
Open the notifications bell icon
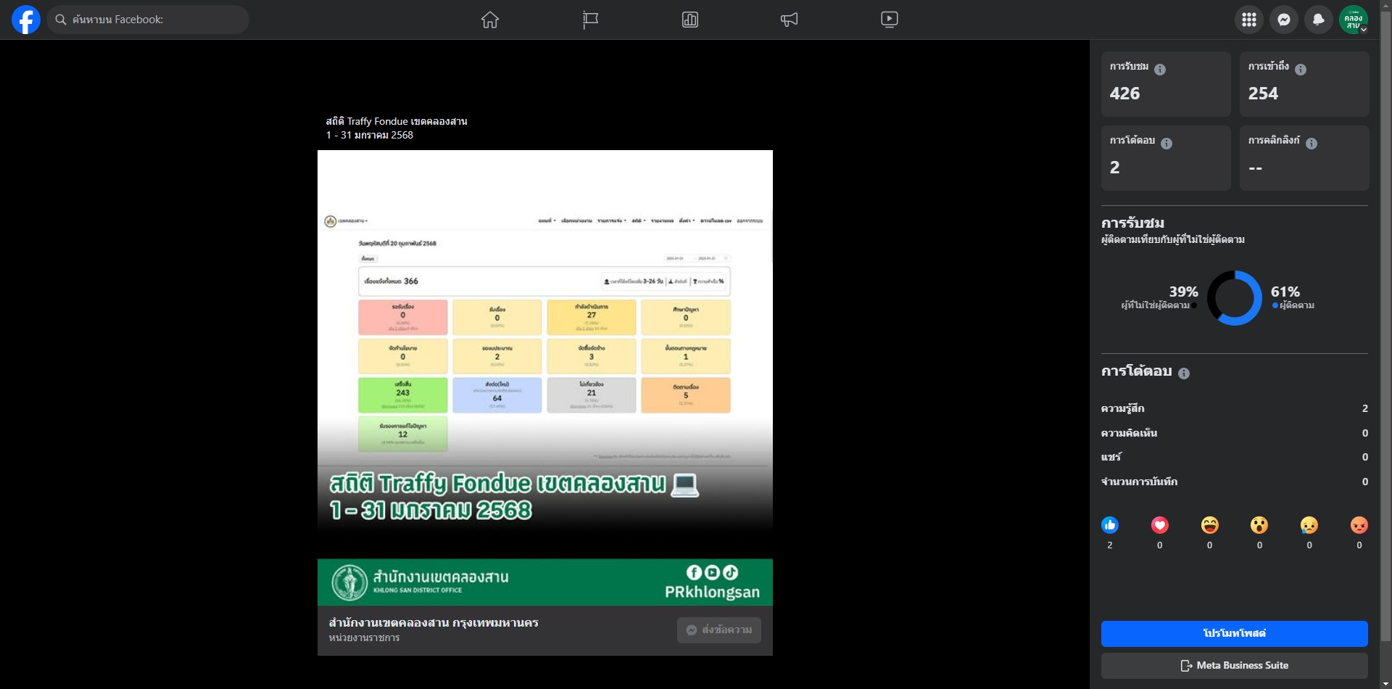coord(1319,20)
